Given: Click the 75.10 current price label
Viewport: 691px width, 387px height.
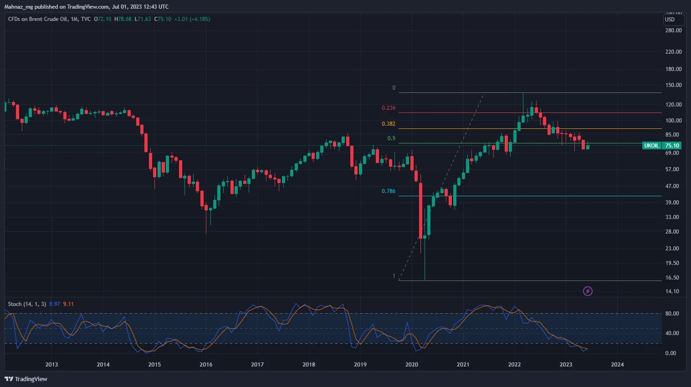Looking at the screenshot, I should coord(672,146).
